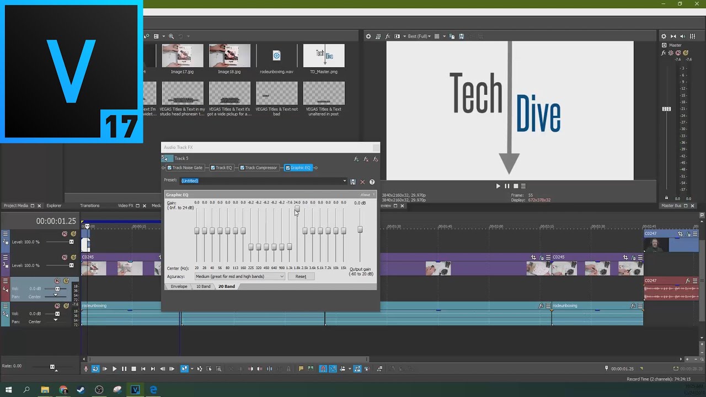This screenshot has height=397, width=706.
Task: Reset the Graphic EQ bands
Action: click(x=301, y=276)
